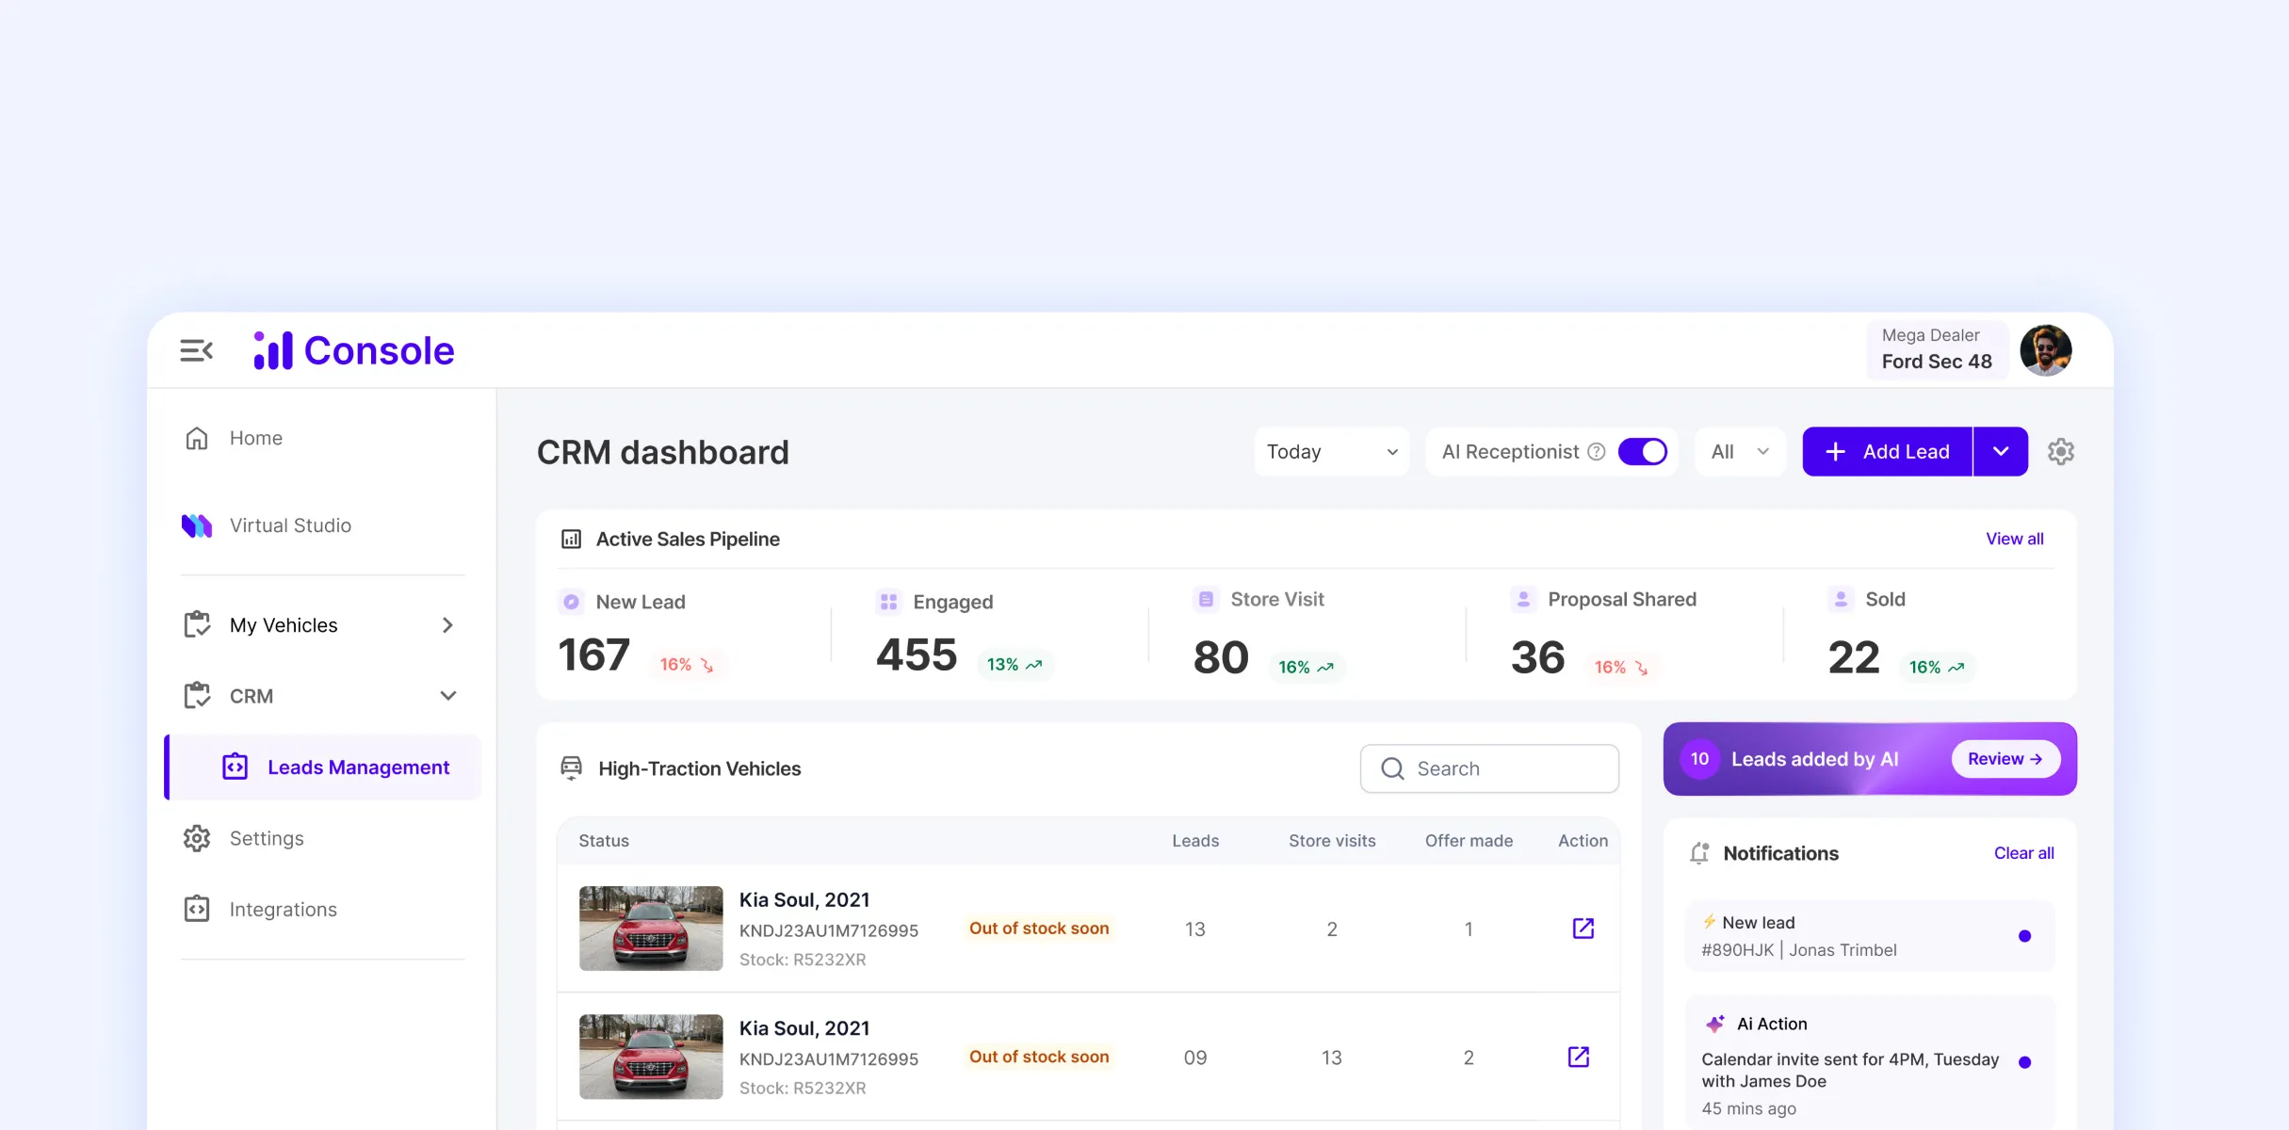The image size is (2289, 1130).
Task: Click the Add Lead button
Action: coord(1887,452)
